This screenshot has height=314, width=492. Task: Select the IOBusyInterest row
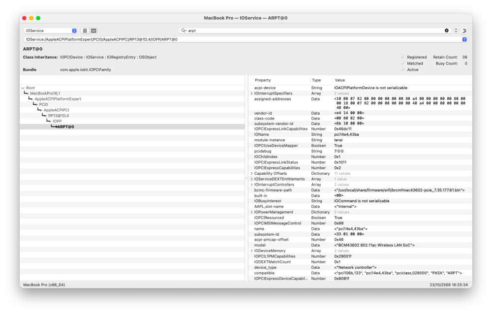360,201
